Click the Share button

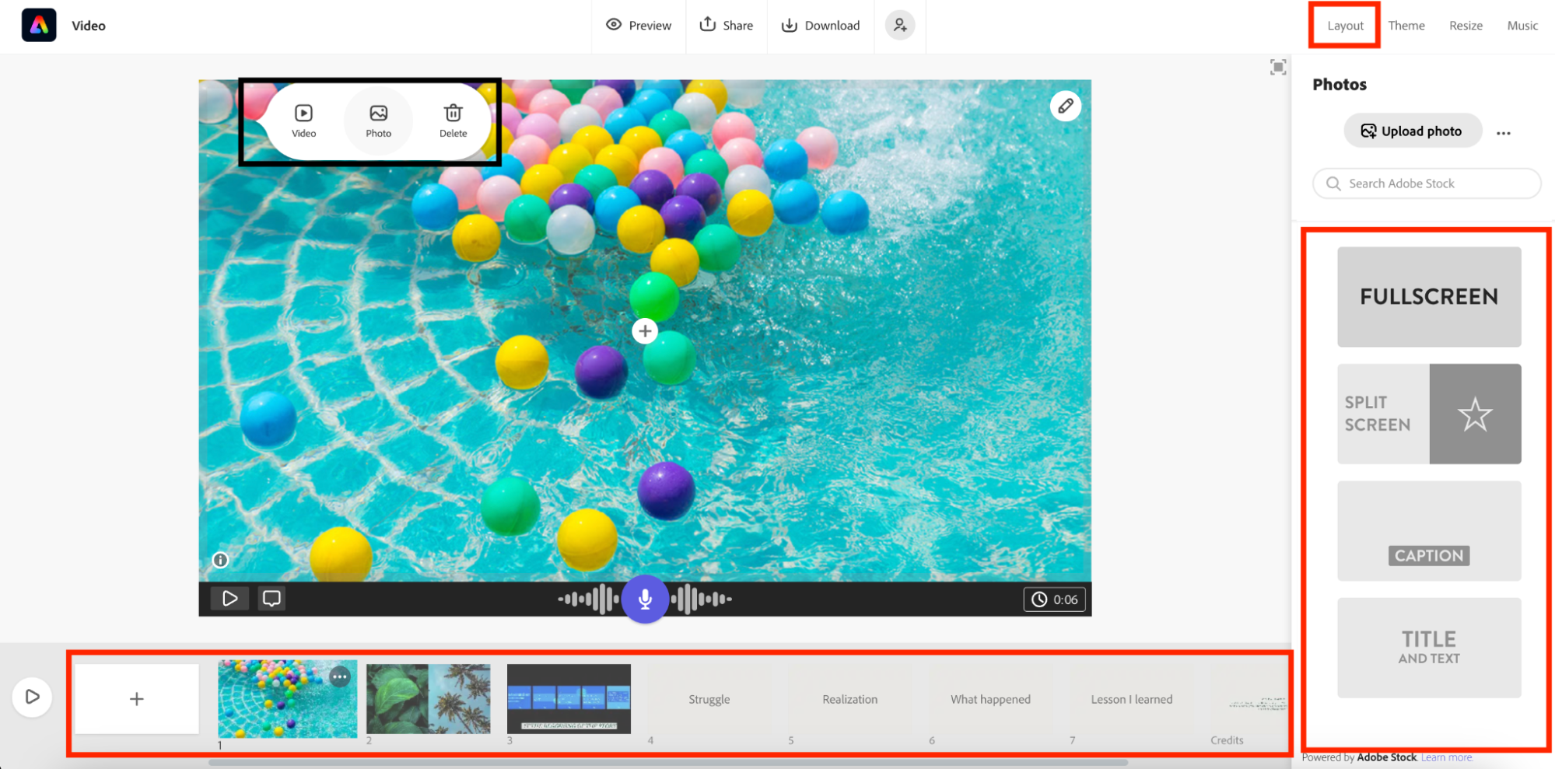[727, 25]
